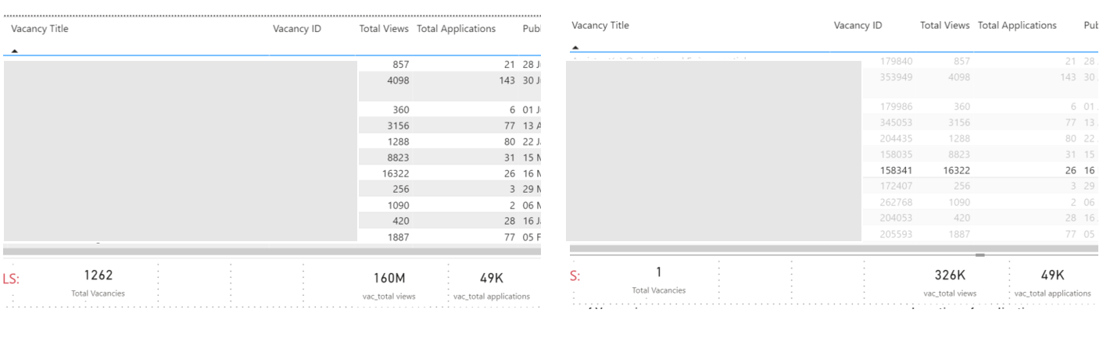Click the sort arrow under Vacancy Title in right table
The image size is (1103, 352).
point(575,48)
